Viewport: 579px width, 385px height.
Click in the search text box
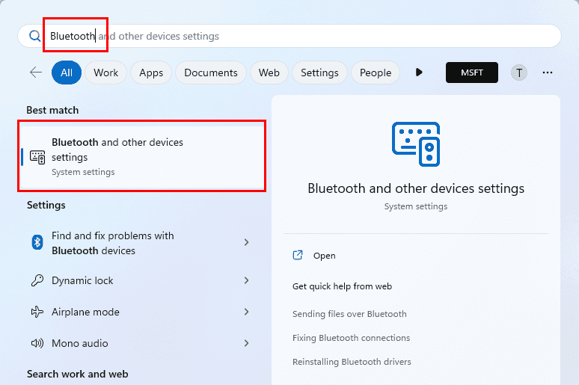(289, 36)
